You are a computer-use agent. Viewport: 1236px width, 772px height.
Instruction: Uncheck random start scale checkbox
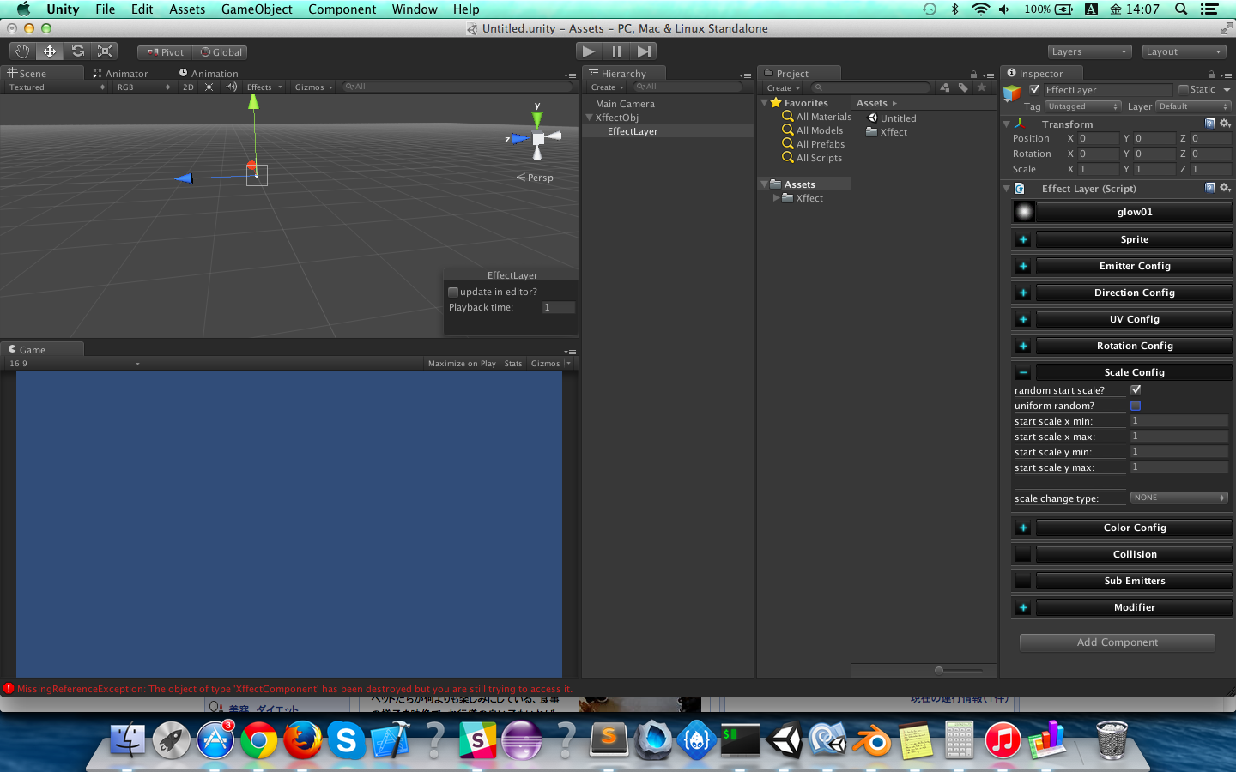[x=1136, y=389]
